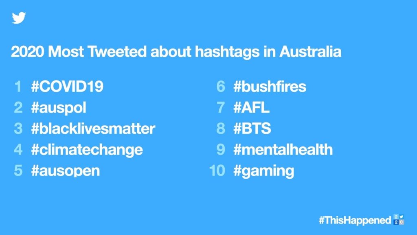417x235 pixels.
Task: Click rank number 1 beside #COVID19
Action: pos(18,86)
